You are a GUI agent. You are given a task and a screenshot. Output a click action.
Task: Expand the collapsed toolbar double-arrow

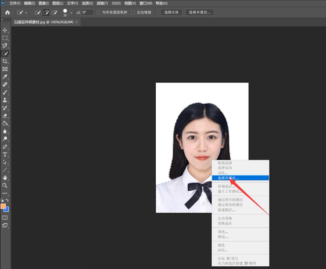coord(2,20)
